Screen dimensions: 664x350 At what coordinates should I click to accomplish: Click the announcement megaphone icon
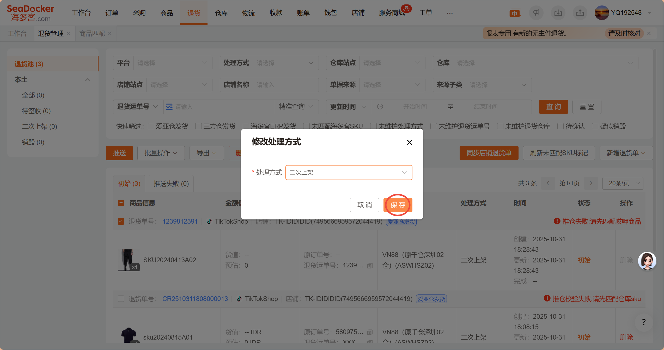tap(536, 13)
